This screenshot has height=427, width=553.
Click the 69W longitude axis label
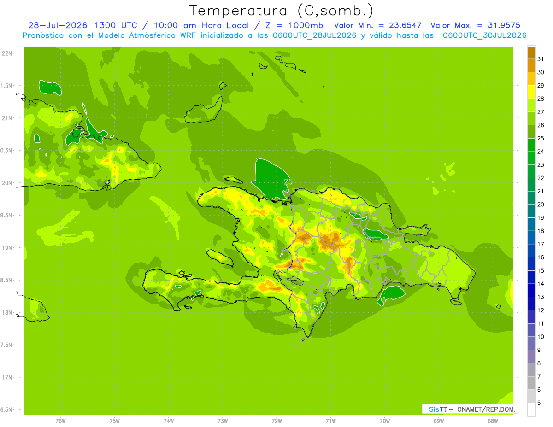pyautogui.click(x=439, y=421)
